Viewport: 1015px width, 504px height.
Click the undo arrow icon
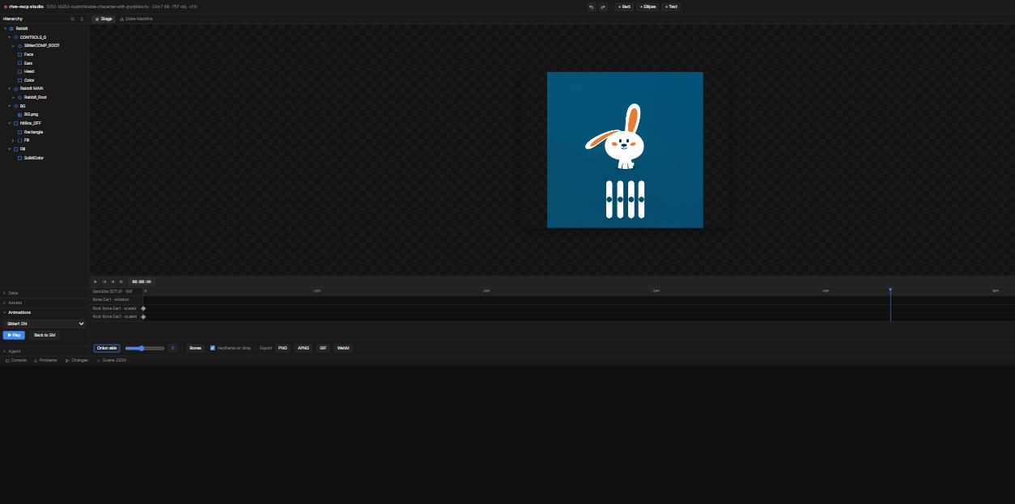pyautogui.click(x=591, y=6)
